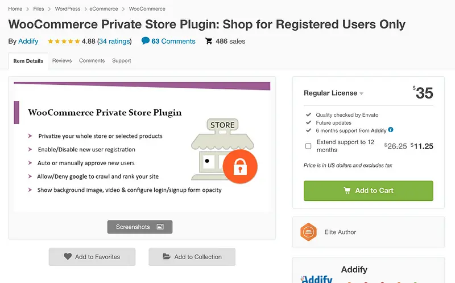Click the Elite Author badge icon

click(x=308, y=232)
